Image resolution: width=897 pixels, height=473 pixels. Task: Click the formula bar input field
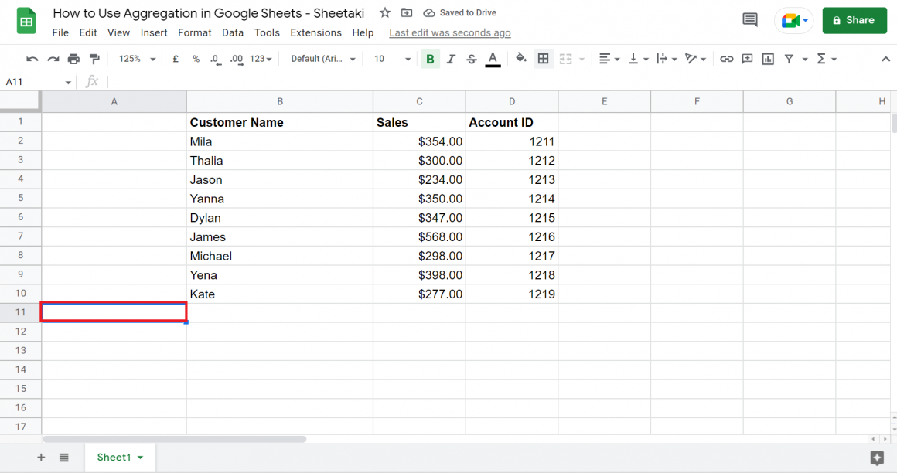point(309,81)
